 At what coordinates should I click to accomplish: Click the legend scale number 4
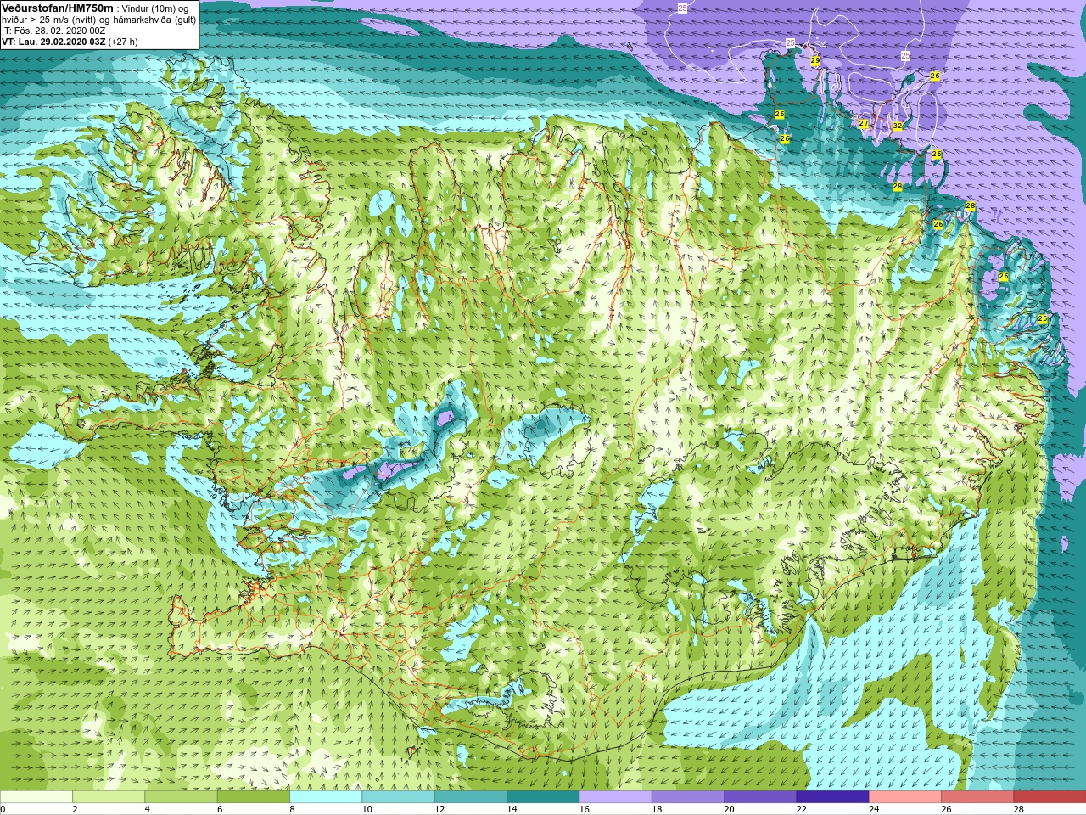[x=148, y=809]
